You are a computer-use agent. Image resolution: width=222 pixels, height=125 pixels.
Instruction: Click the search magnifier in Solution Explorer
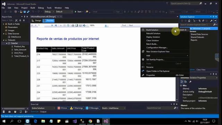point(214,25)
